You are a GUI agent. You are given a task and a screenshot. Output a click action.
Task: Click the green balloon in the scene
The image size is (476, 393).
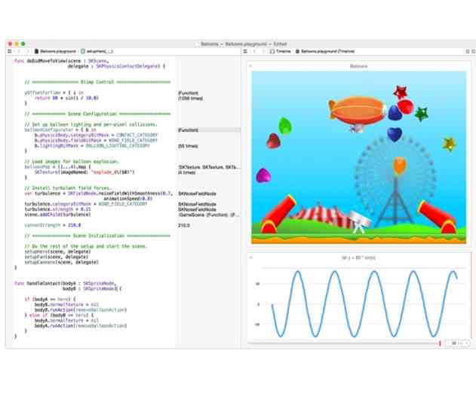click(x=285, y=126)
